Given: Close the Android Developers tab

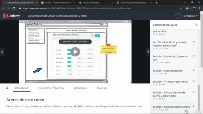Looking at the screenshot, I should tap(113, 3).
